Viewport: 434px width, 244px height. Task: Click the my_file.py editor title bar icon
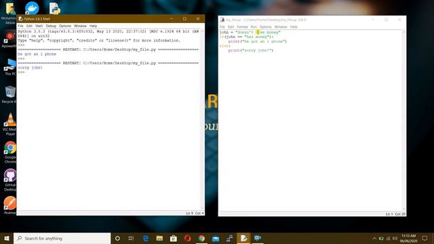click(222, 20)
